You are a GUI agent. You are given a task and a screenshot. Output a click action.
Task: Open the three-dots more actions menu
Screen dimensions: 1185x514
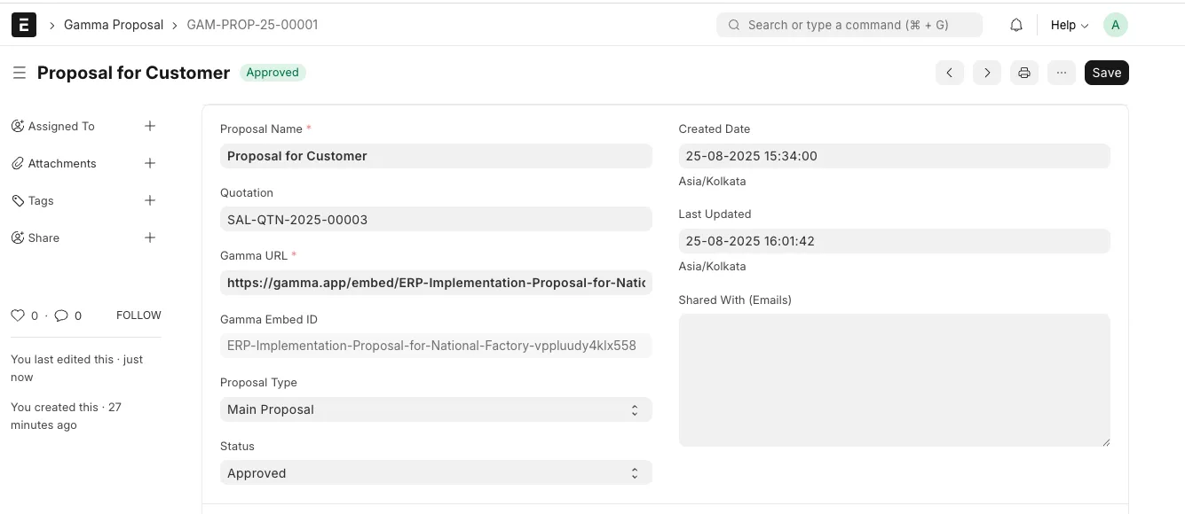coord(1062,73)
